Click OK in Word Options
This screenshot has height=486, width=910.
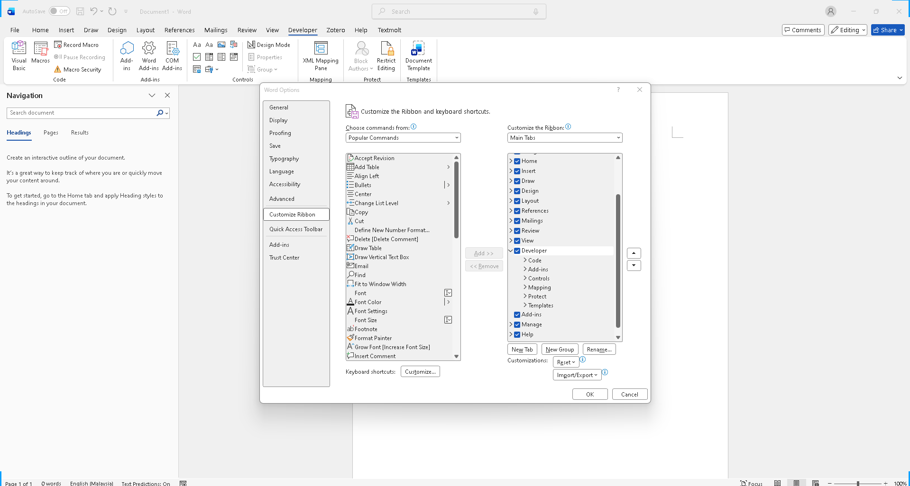point(590,394)
